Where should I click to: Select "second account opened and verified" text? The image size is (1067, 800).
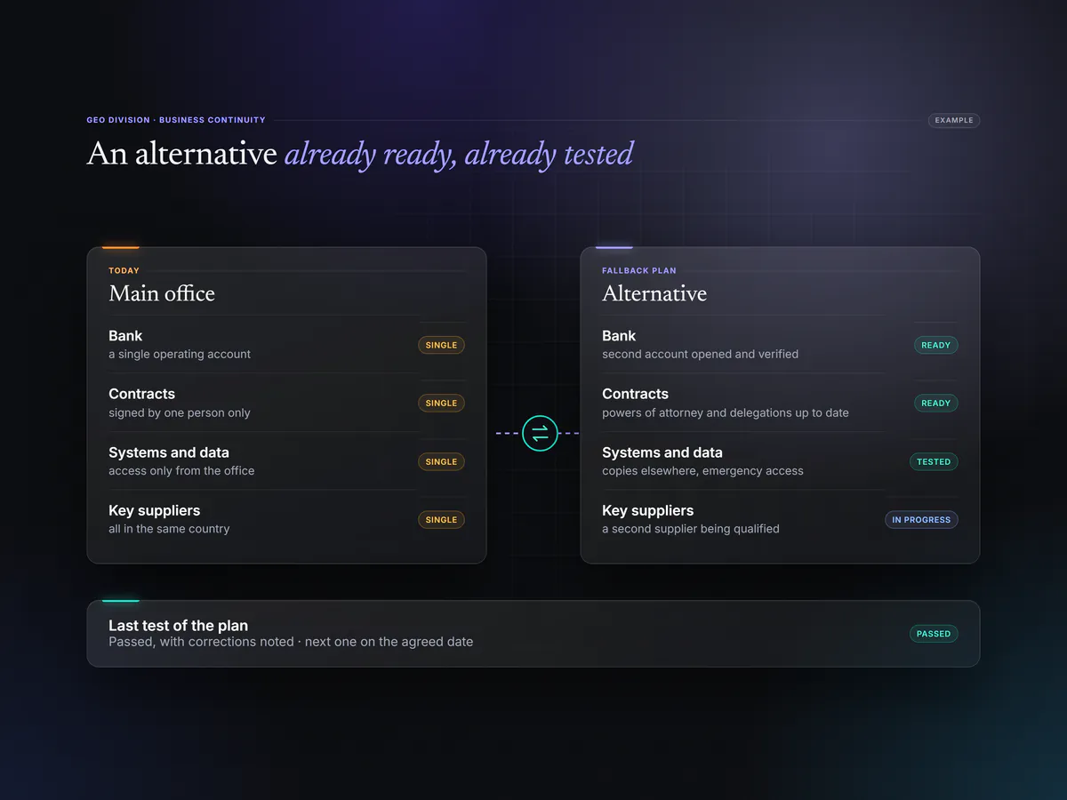coord(700,354)
